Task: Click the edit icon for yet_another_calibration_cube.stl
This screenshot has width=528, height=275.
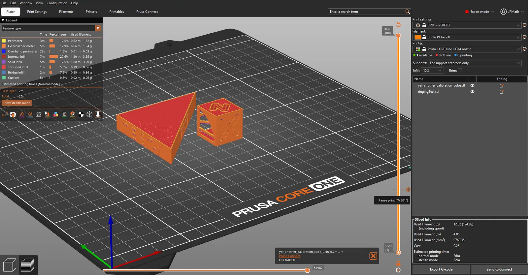Action: [x=502, y=85]
